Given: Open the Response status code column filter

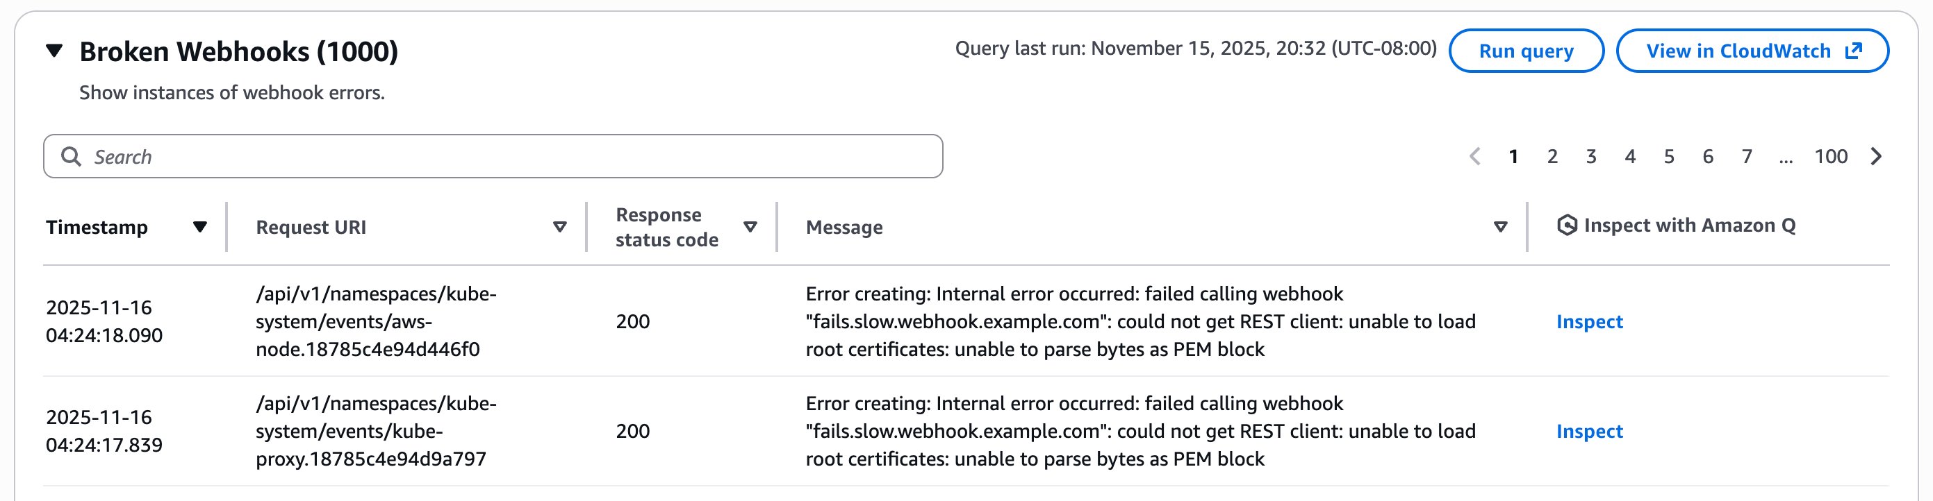Looking at the screenshot, I should click(750, 228).
